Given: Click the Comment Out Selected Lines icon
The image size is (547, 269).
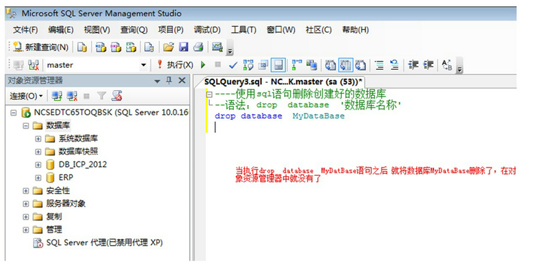Looking at the screenshot, I should point(379,65).
